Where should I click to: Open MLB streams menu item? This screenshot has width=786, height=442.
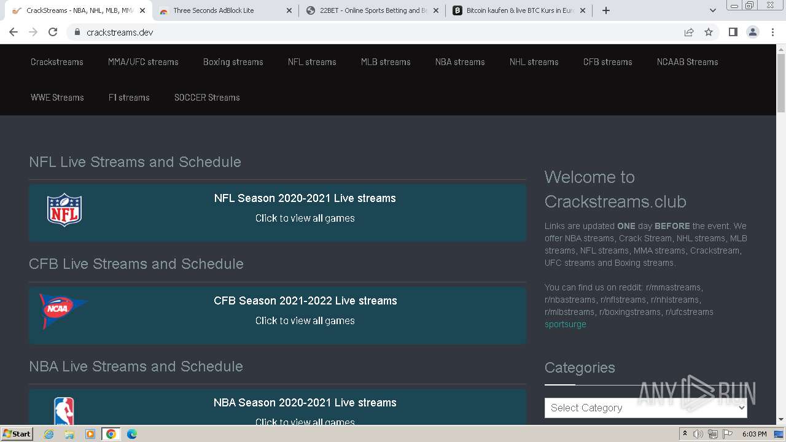click(x=386, y=62)
